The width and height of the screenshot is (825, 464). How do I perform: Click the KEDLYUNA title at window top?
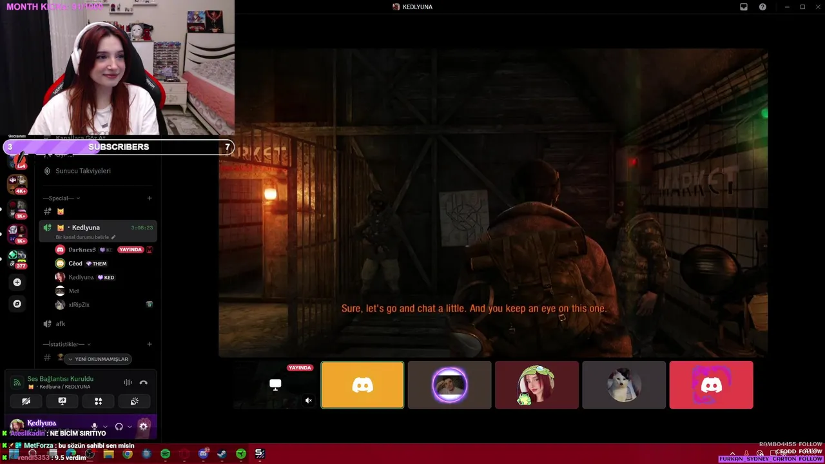click(x=417, y=7)
